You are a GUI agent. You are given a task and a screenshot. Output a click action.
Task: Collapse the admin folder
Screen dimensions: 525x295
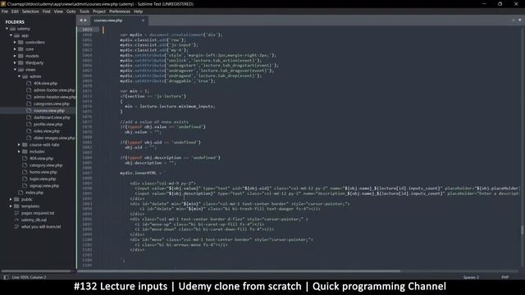coord(19,76)
